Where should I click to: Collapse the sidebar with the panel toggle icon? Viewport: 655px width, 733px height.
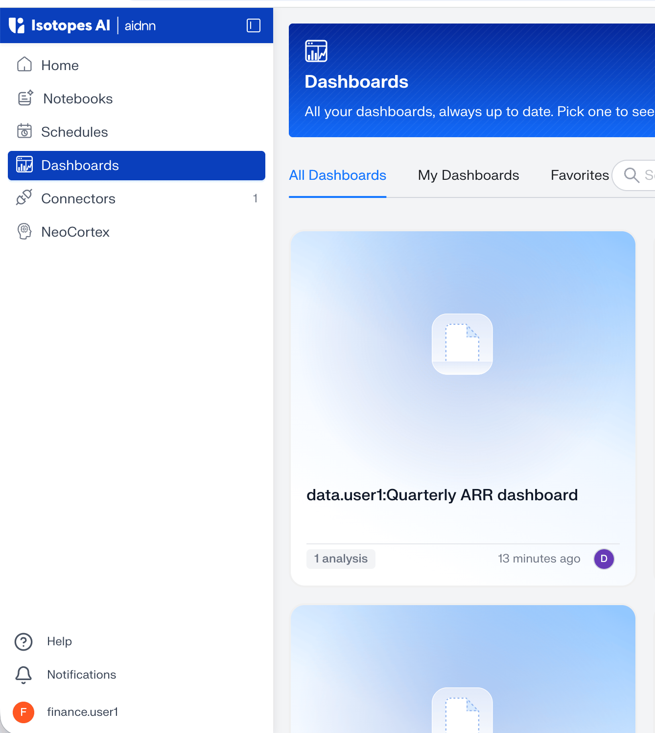[x=254, y=25]
